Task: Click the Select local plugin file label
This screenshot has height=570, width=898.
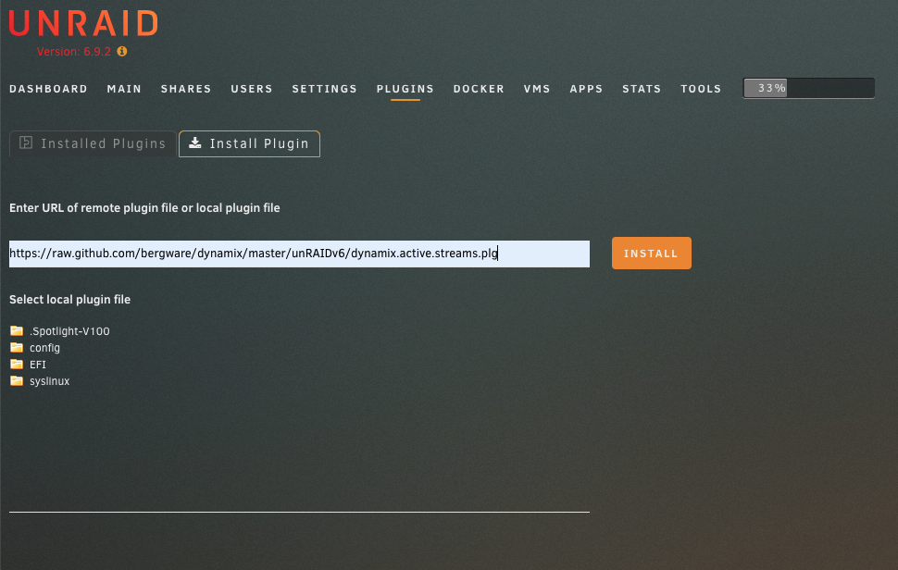Action: click(69, 299)
